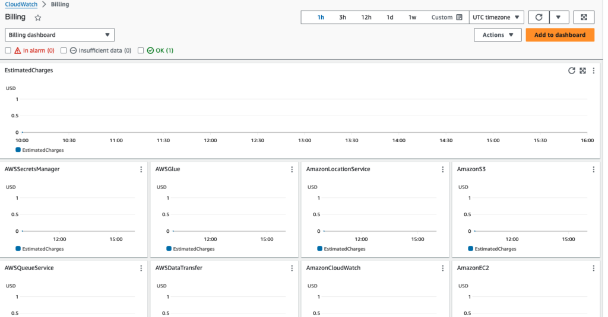Click the AmazonLocationService widget title
This screenshot has height=317, width=608.
(x=338, y=169)
